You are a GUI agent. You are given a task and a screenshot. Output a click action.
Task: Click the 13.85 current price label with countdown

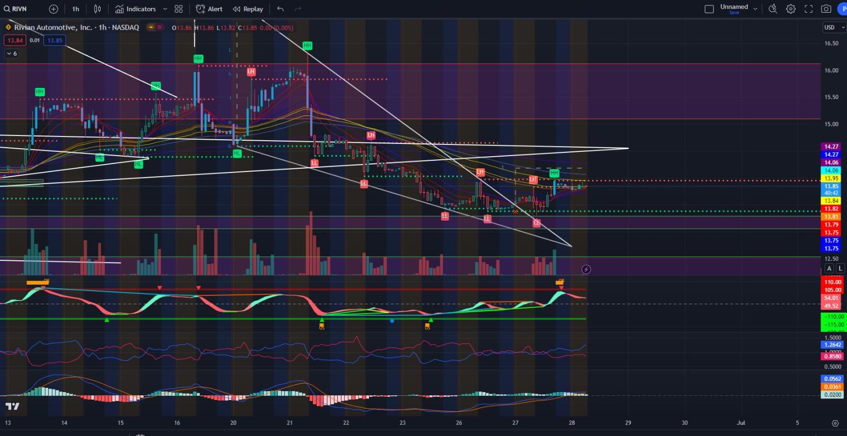click(x=831, y=189)
